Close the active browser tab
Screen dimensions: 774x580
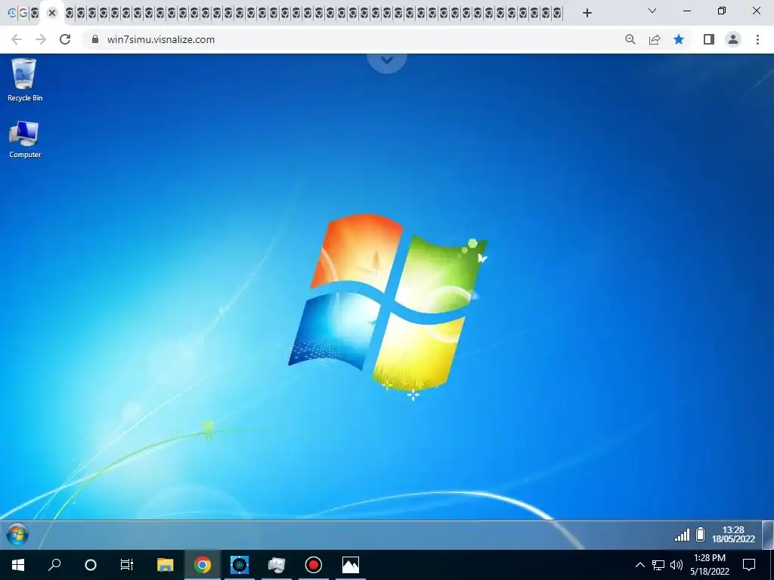pyautogui.click(x=52, y=14)
